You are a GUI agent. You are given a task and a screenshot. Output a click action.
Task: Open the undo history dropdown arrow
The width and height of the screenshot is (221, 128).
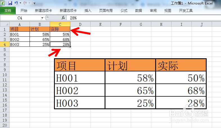point(20,3)
